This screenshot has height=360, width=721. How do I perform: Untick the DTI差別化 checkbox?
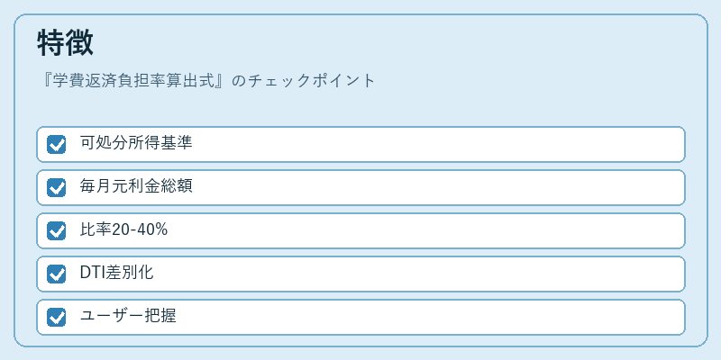click(56, 274)
